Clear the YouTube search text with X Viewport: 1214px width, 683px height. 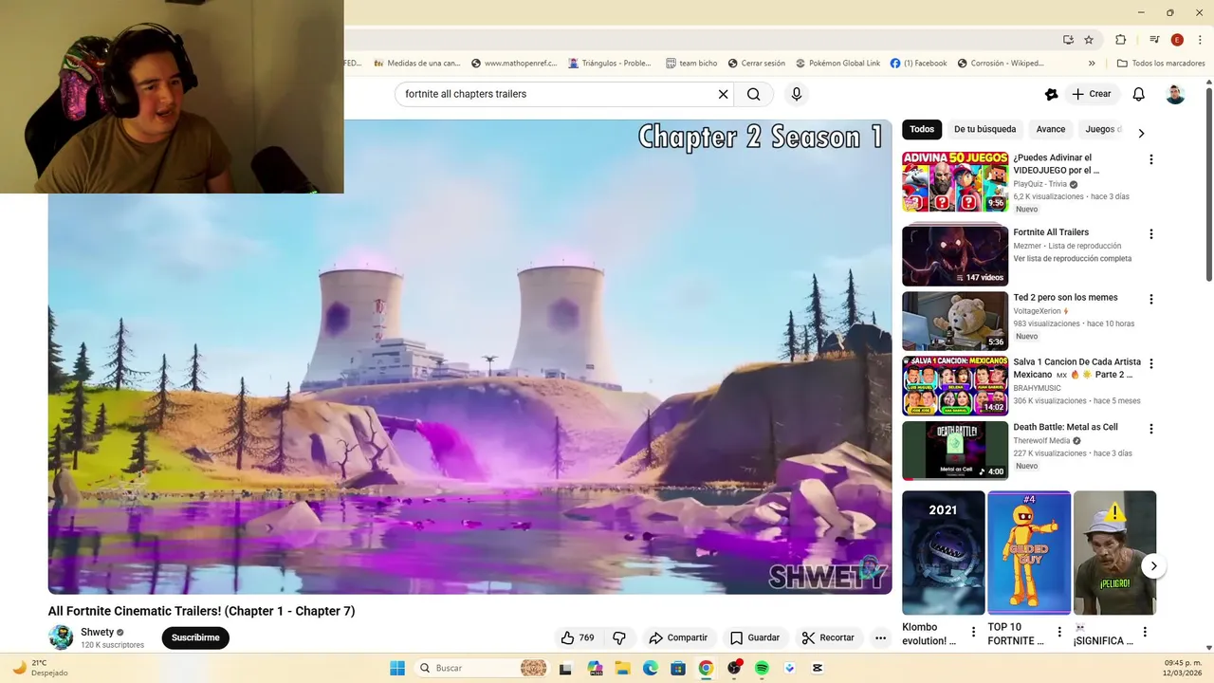(723, 94)
